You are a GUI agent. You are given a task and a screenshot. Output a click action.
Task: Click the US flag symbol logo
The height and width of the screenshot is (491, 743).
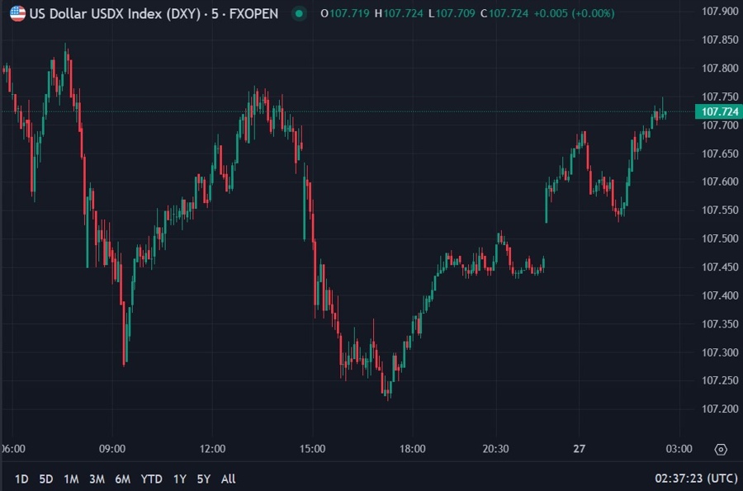(17, 13)
